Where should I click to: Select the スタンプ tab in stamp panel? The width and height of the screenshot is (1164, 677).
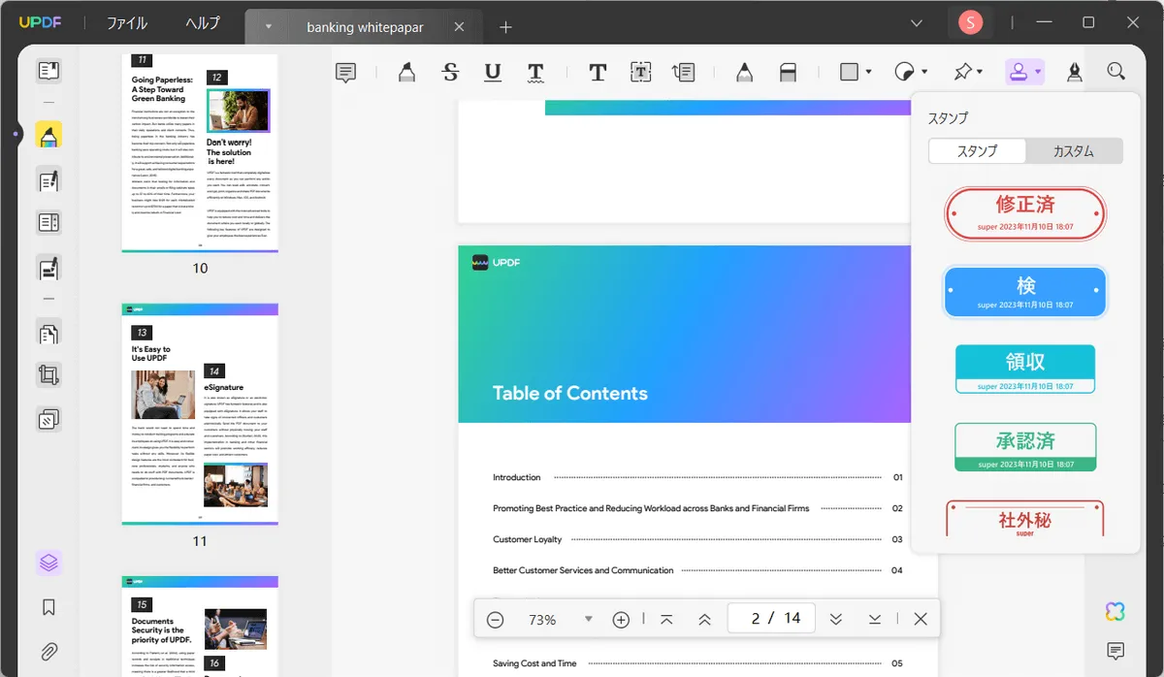click(978, 150)
